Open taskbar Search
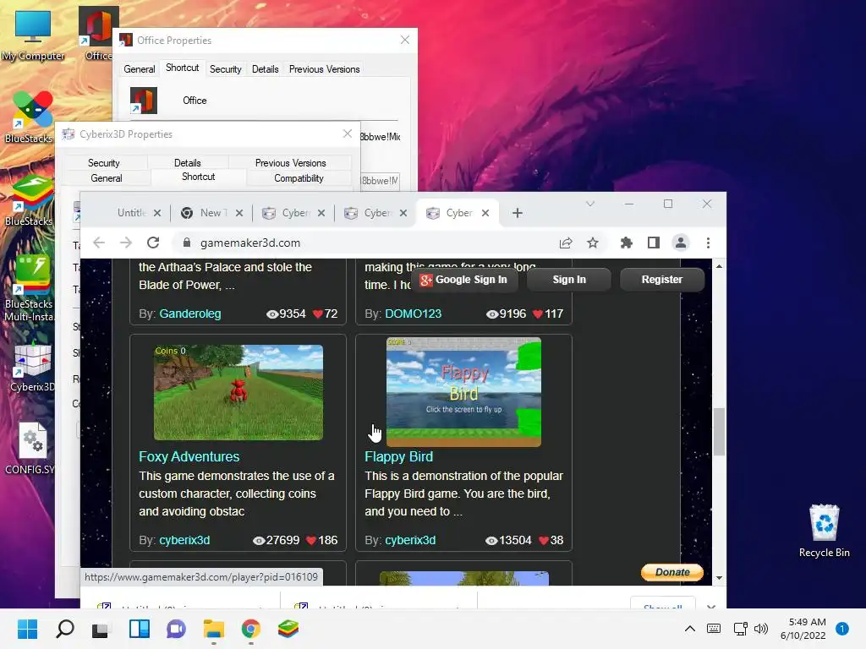This screenshot has height=649, width=866. (x=64, y=629)
